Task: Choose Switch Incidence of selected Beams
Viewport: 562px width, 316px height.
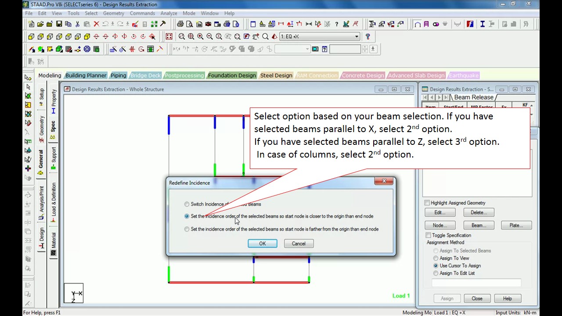Action: [x=187, y=204]
